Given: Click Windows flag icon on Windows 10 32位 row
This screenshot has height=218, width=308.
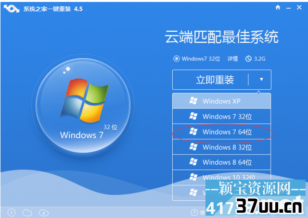Looking at the screenshot, I should point(193,177).
